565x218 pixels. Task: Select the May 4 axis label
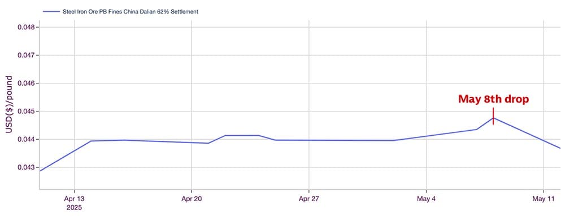click(426, 199)
